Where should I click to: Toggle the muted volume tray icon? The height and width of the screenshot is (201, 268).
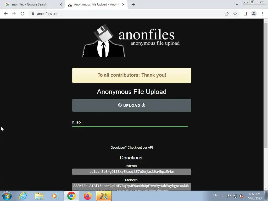242,196
